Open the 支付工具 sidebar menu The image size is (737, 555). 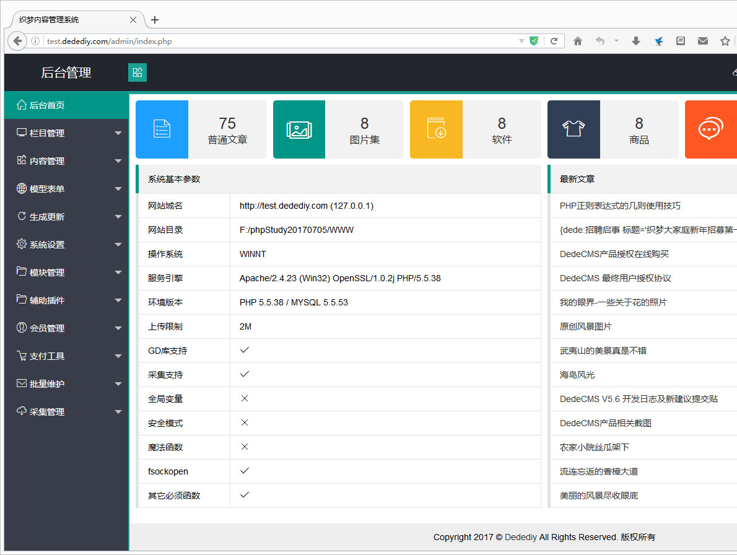pyautogui.click(x=66, y=356)
